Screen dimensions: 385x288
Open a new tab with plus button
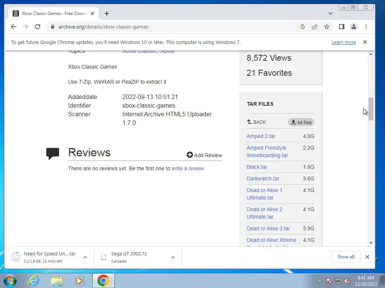coord(106,13)
